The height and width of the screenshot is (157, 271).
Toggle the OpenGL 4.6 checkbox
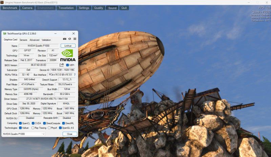click(60, 128)
